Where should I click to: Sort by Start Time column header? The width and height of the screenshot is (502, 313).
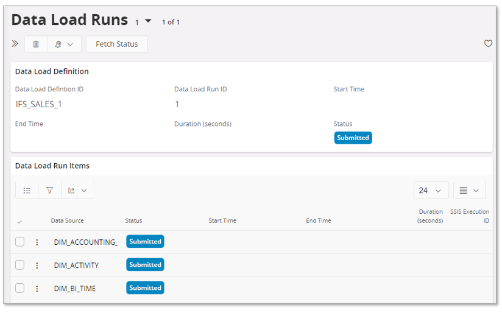coord(222,220)
